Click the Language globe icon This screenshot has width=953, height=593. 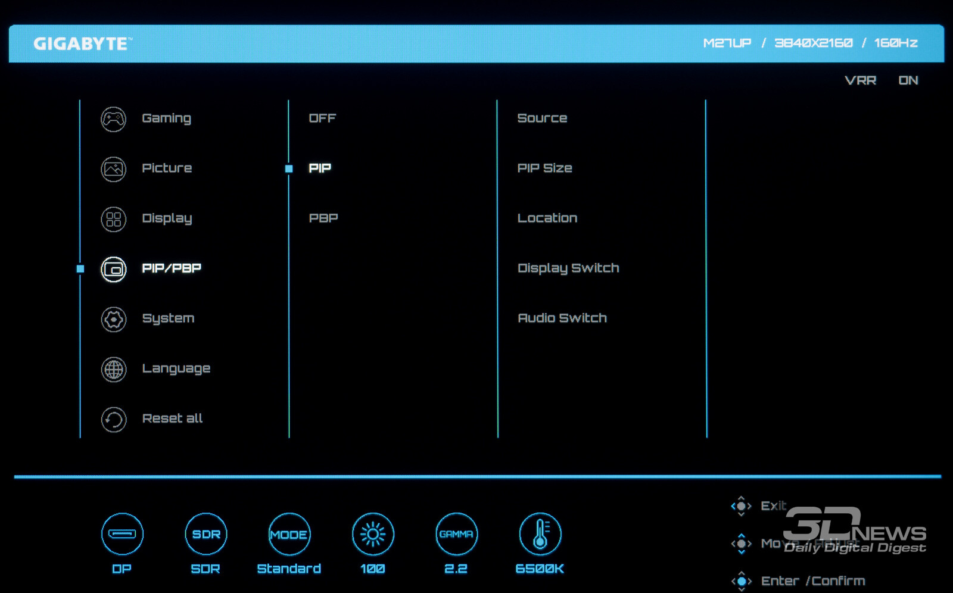click(113, 369)
